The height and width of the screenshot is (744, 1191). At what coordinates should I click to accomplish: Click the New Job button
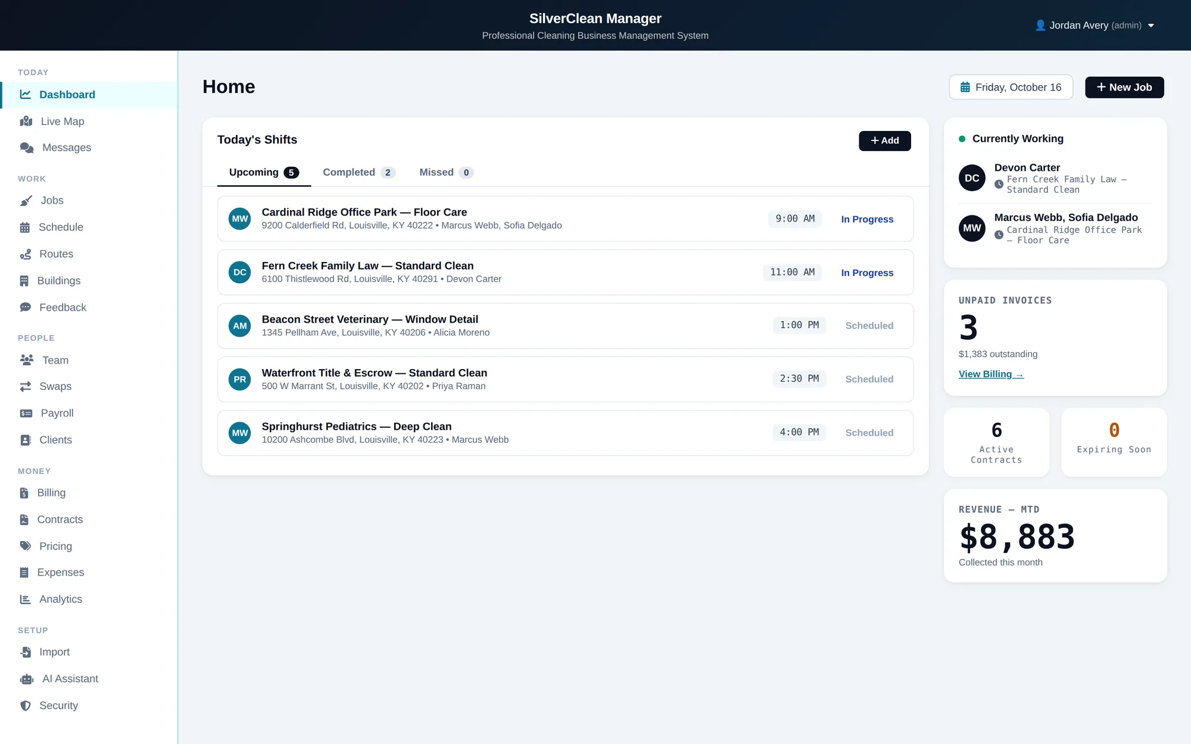[x=1124, y=87]
